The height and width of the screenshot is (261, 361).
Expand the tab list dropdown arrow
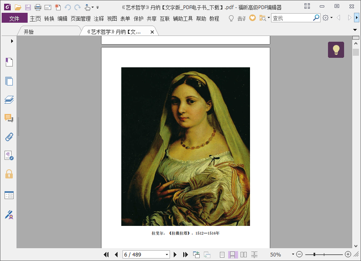[355, 30]
